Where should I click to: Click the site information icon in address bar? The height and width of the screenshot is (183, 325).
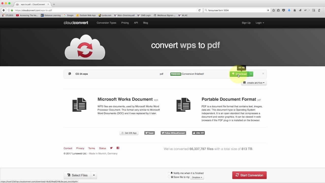9,10
